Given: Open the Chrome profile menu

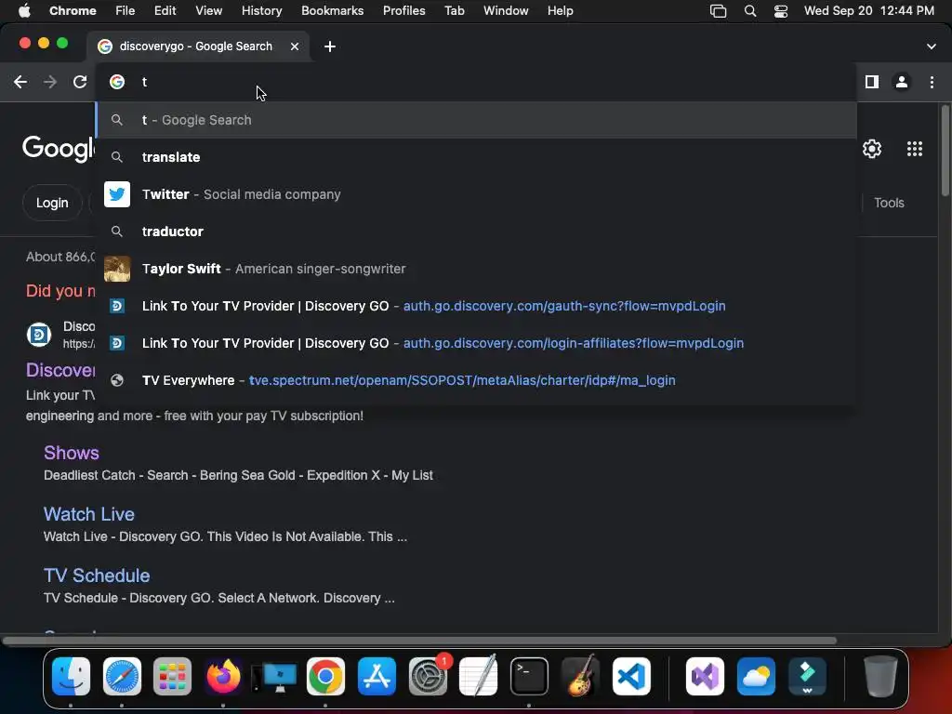Looking at the screenshot, I should pos(902,82).
